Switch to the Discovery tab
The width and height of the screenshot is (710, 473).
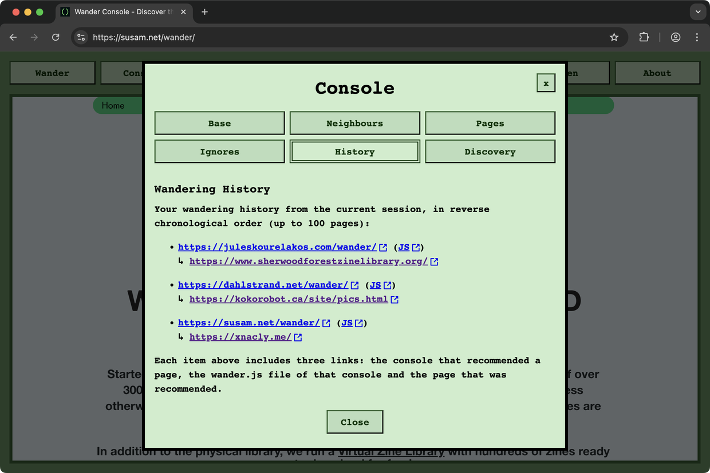(490, 152)
